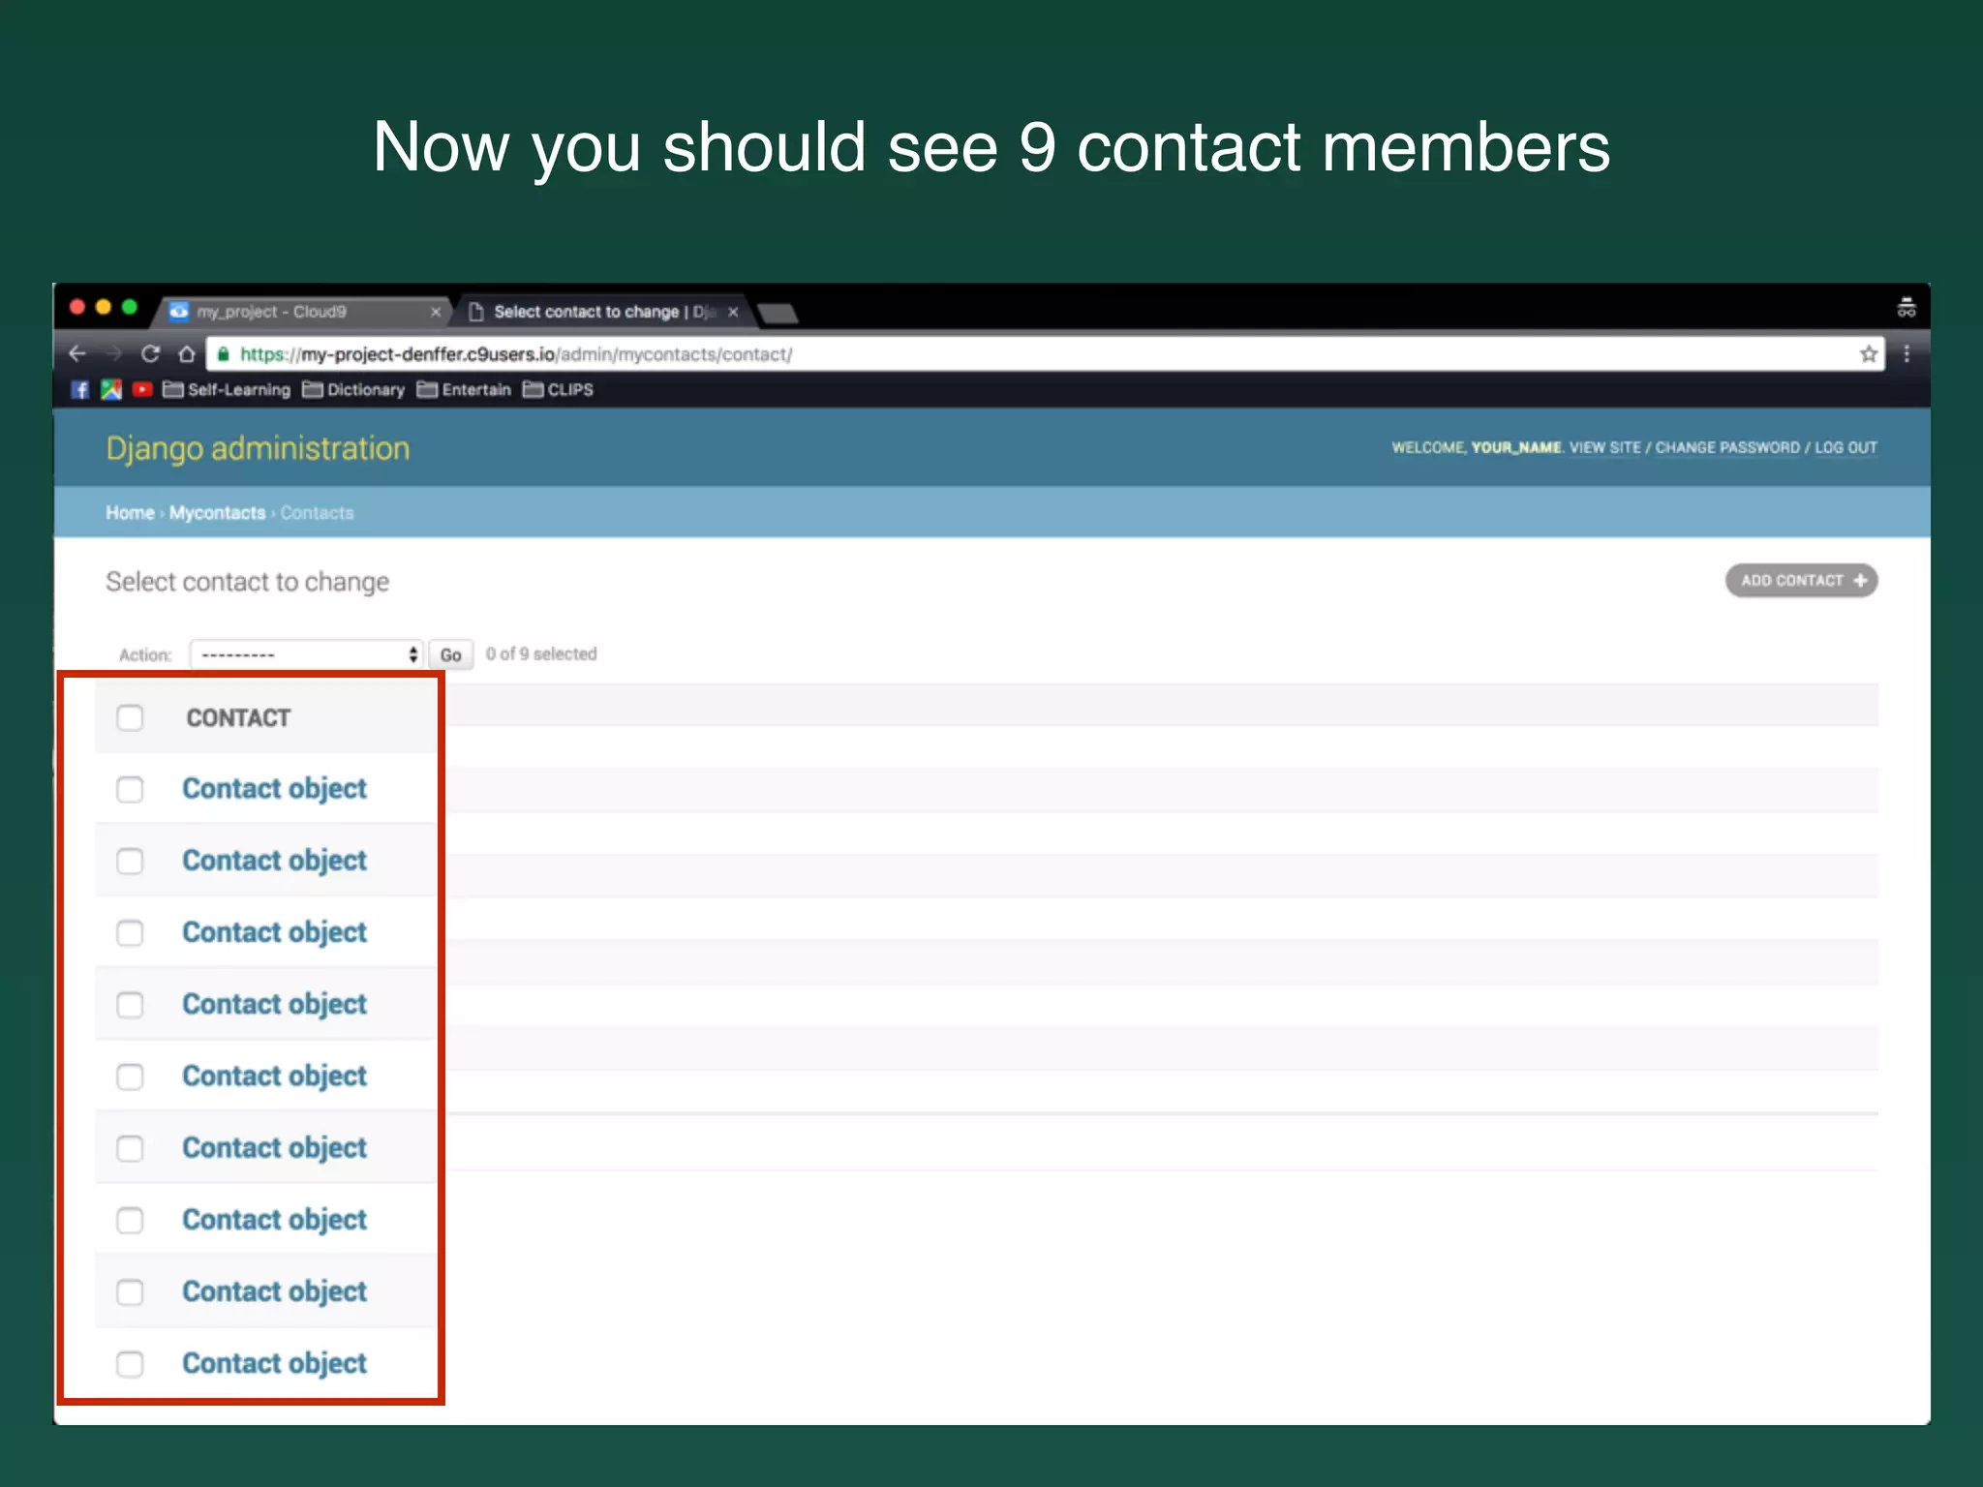Viewport: 1983px width, 1487px height.
Task: Reload the page with refresh icon
Action: click(x=150, y=354)
